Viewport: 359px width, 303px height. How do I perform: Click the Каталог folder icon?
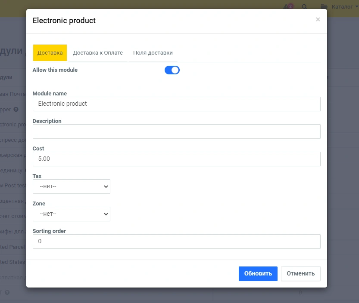point(324,7)
